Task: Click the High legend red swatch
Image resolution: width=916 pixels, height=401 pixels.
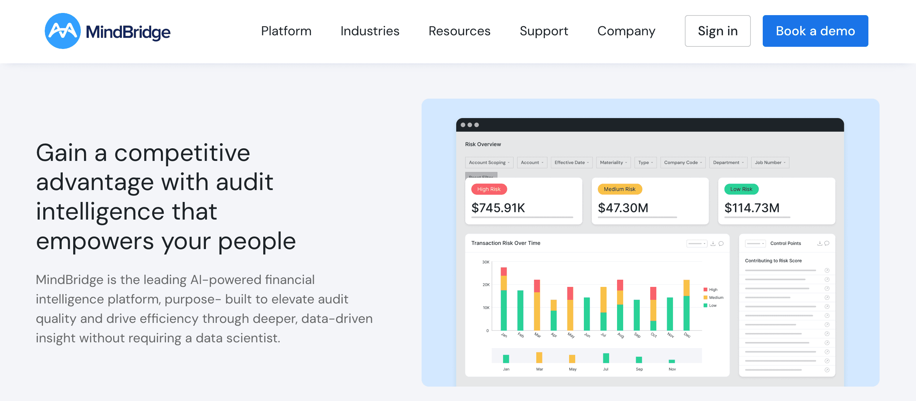Action: click(705, 289)
